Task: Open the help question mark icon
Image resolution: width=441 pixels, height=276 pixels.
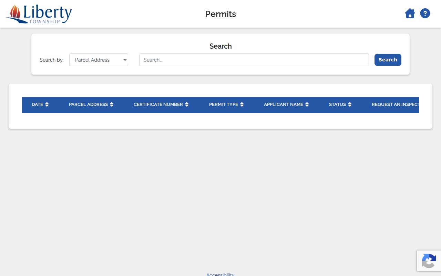Action: click(x=425, y=14)
